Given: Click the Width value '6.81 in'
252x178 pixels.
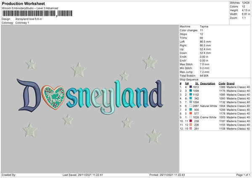Looking at the screenshot, I should coord(246,14).
